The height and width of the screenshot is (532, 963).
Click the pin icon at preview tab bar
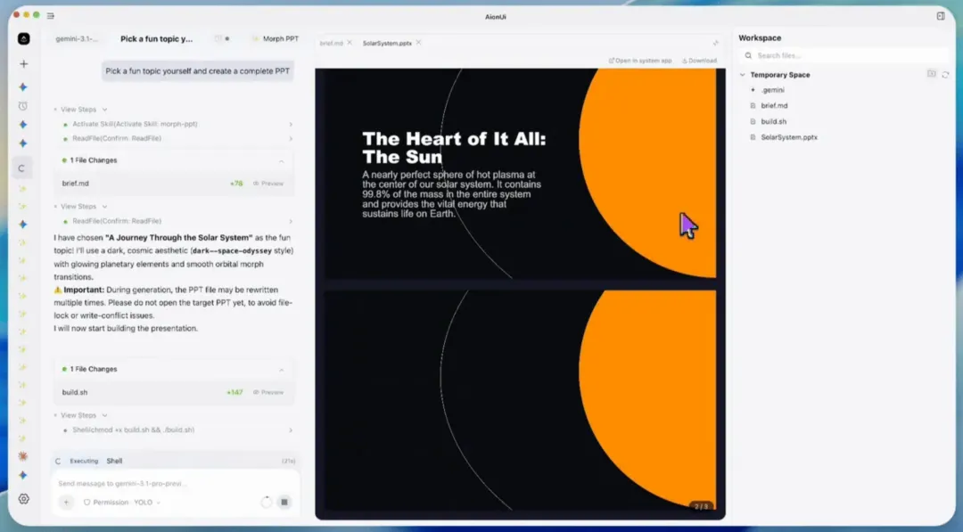click(x=715, y=43)
